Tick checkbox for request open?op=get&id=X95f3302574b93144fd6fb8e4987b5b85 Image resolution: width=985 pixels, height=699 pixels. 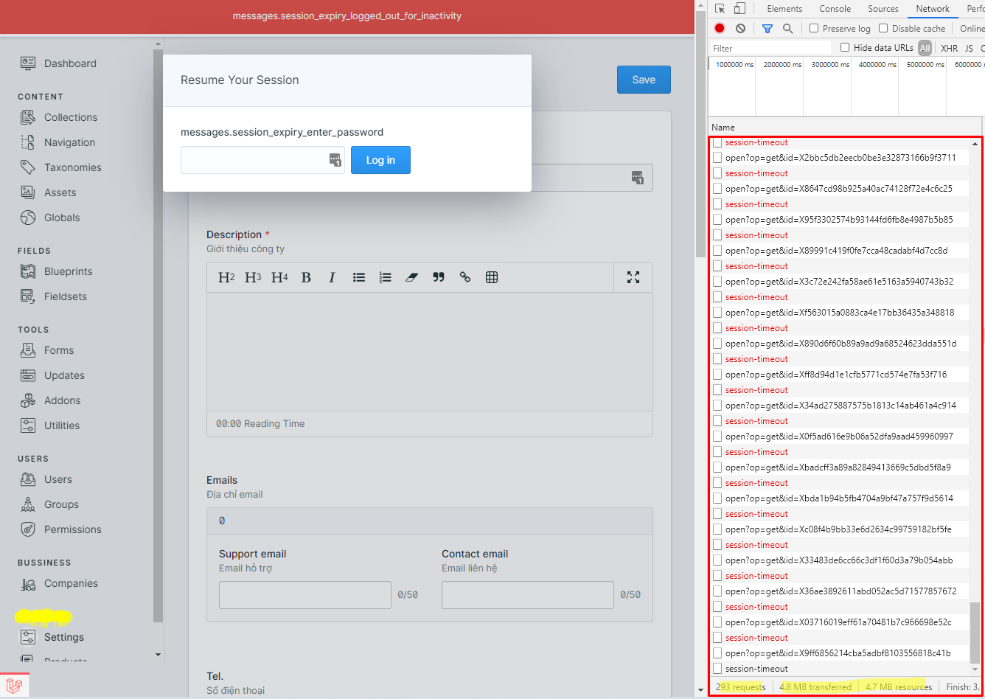coord(717,219)
